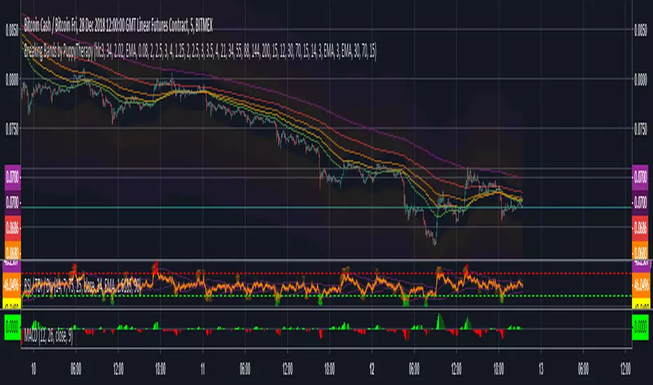Select date 13 on the time axis
This screenshot has height=385, width=653.
tap(540, 366)
